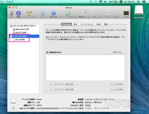Select the NO NAME volume in sidebar
Viewport: 149px width, 114px height.
[x=24, y=40]
